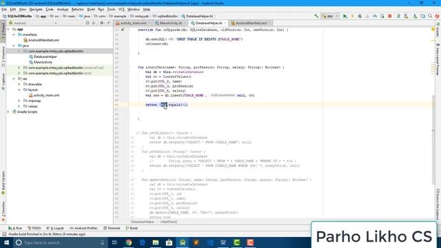Close the DatabaseHelper.kt tab
The image size is (441, 248).
(225, 23)
